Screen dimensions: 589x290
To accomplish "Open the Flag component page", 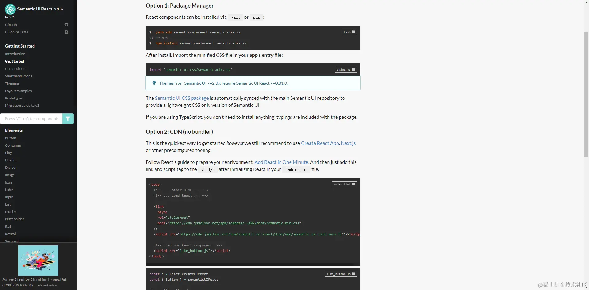I will click(x=8, y=153).
